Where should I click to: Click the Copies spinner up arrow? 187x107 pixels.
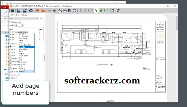click(x=22, y=24)
